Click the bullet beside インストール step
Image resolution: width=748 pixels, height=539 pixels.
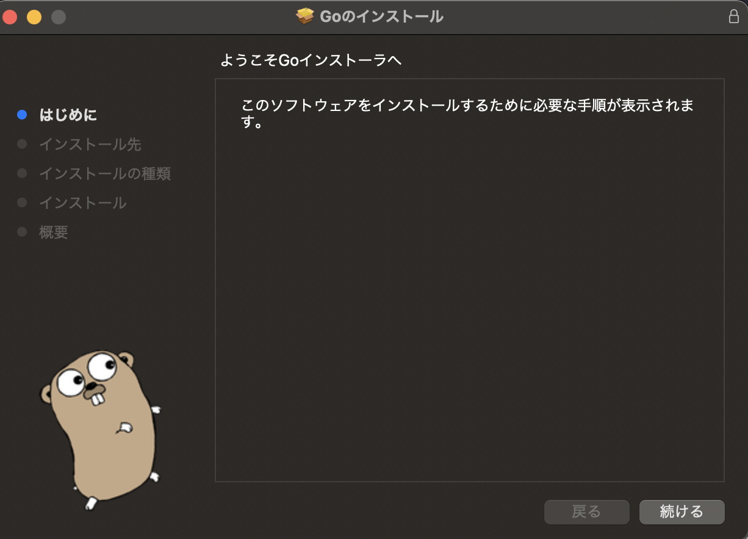pos(23,203)
